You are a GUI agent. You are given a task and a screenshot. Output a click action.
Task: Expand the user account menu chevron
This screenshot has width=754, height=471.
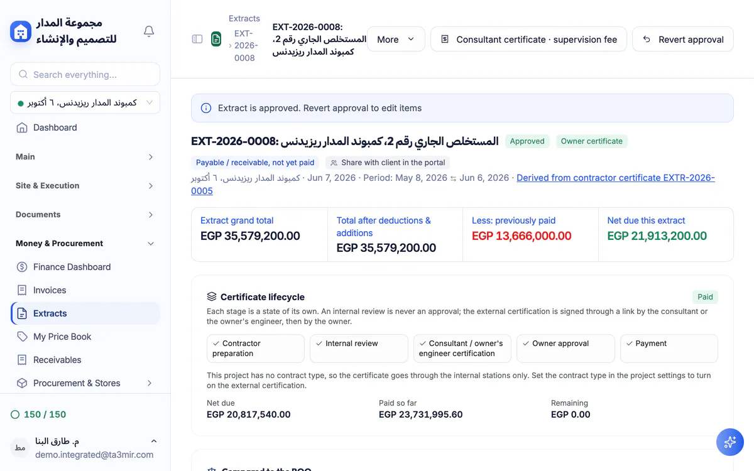pyautogui.click(x=154, y=441)
